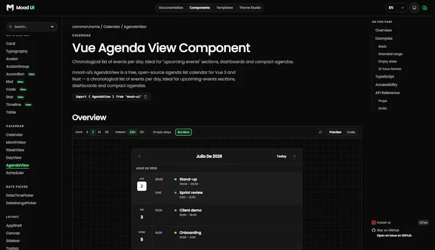Switch to Preview tab
This screenshot has height=250, width=435.
tap(335, 132)
